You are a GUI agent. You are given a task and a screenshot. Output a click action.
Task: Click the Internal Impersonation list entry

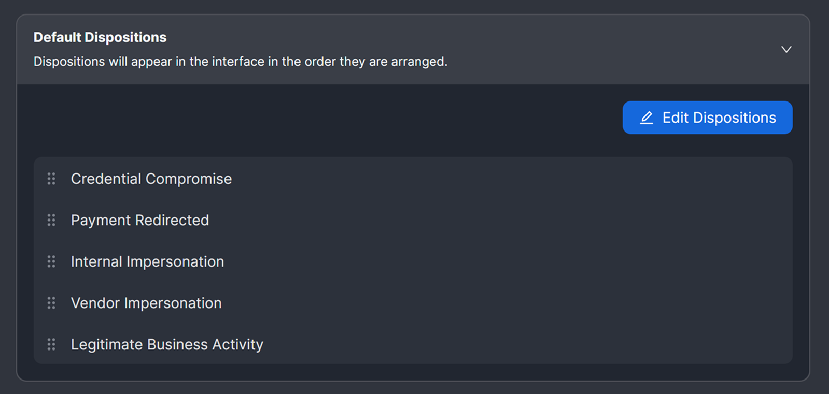pos(147,261)
